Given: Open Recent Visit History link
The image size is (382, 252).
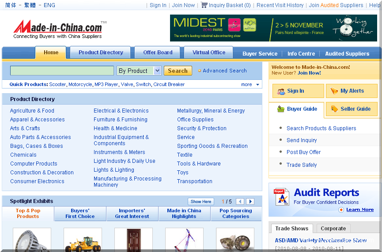Looking at the screenshot, I should pos(280,5).
